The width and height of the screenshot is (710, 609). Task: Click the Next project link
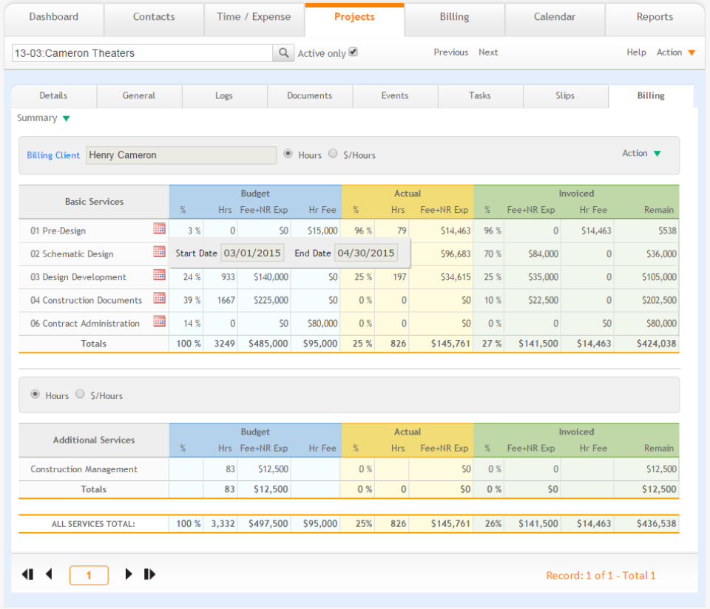pos(488,52)
